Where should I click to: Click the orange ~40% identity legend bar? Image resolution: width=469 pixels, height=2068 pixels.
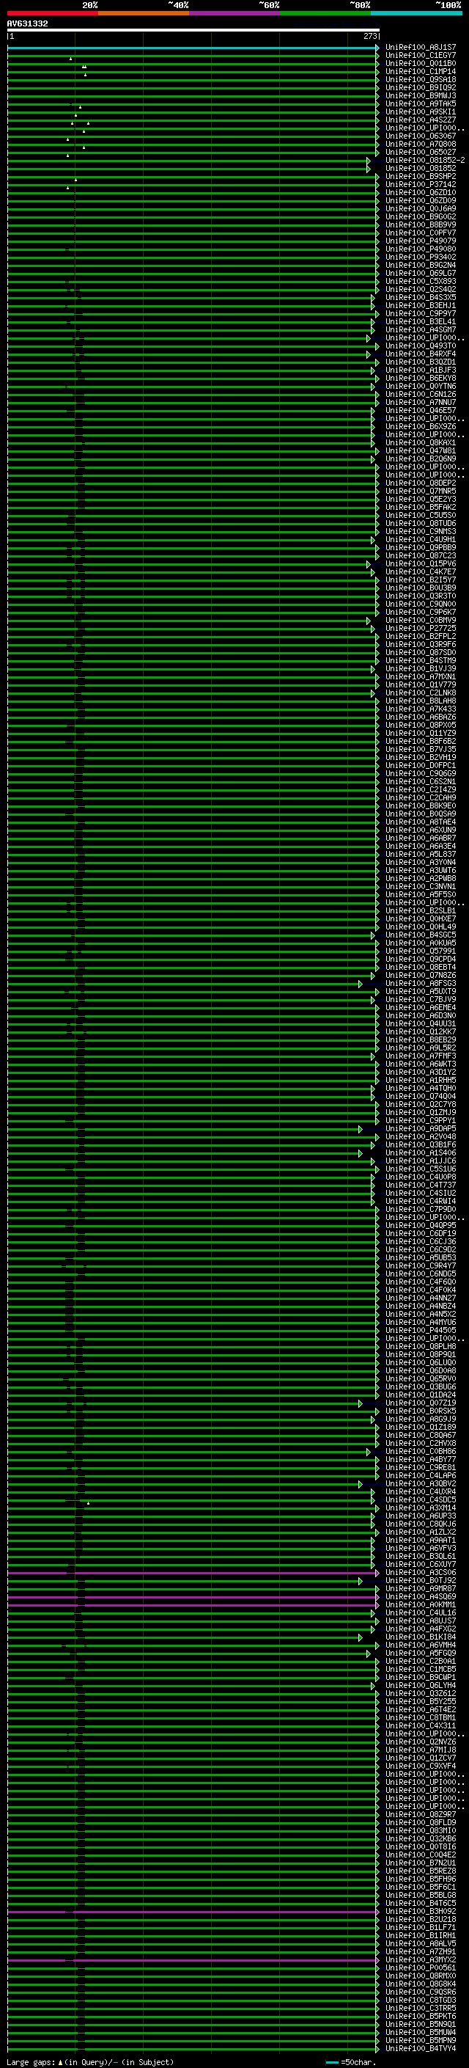(144, 13)
